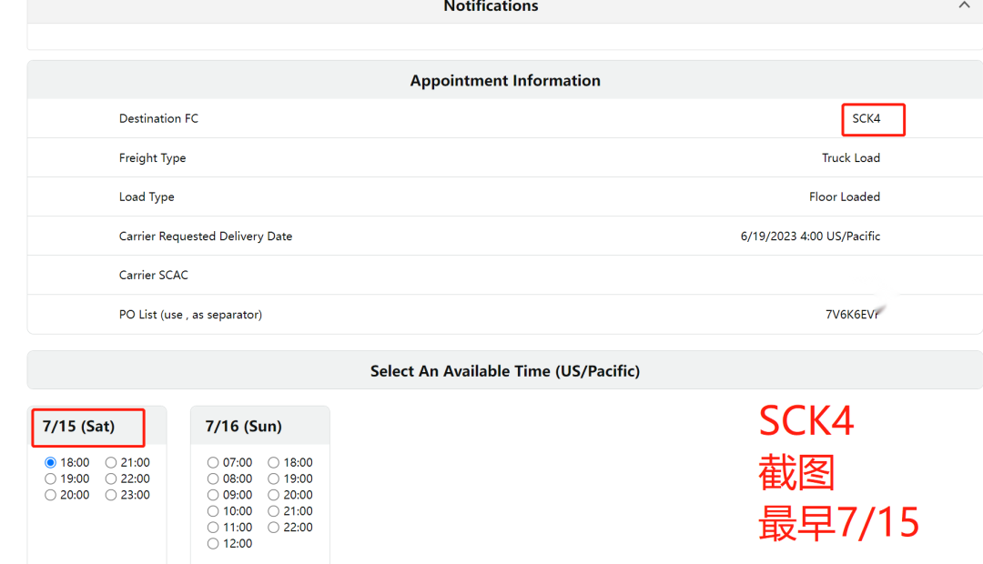Select 10:00 slot on 7/16 (Sun)
This screenshot has height=564, width=983.
click(x=213, y=511)
